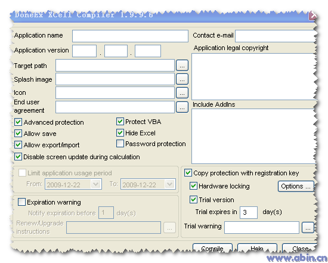The height and width of the screenshot is (263, 328).
Task: Open the From date dropdown
Action: (96, 184)
